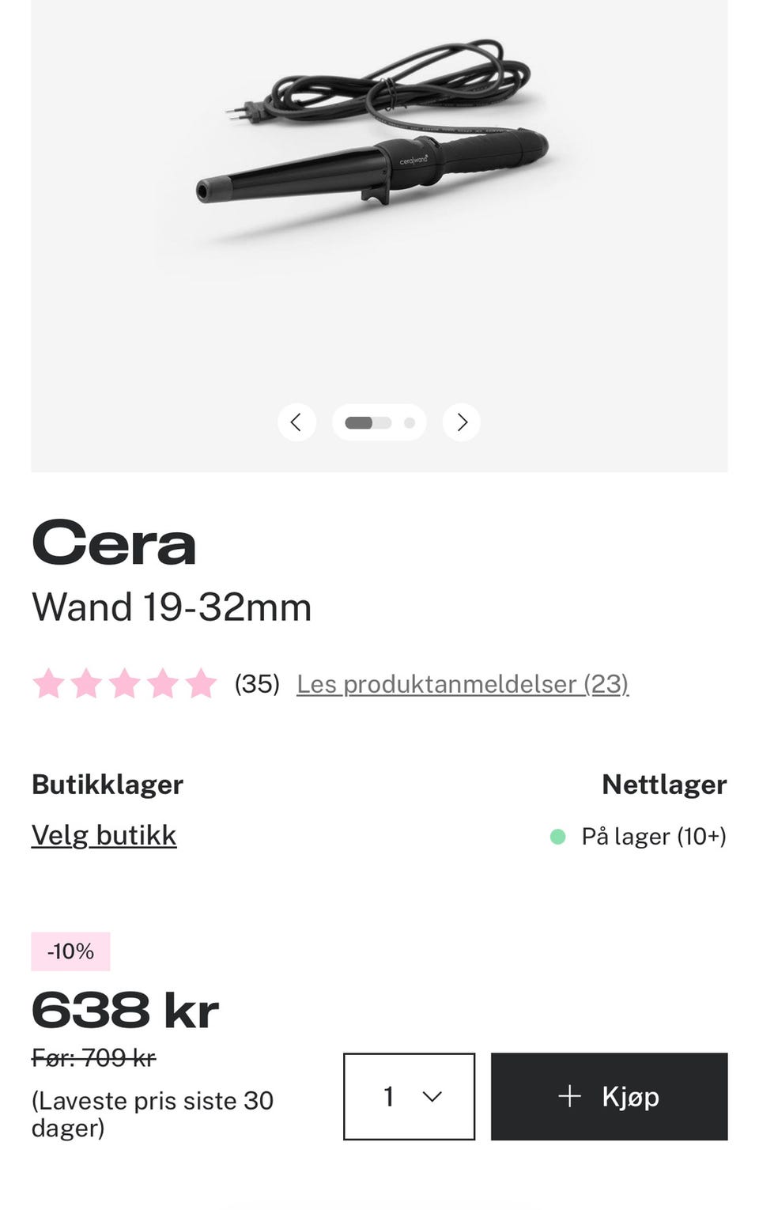Expand the quantity dropdown showing 1
Screen dimensions: 759x1210
[x=409, y=1096]
